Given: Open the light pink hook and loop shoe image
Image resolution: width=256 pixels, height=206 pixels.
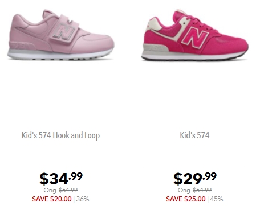Looking at the screenshot, I should [60, 35].
